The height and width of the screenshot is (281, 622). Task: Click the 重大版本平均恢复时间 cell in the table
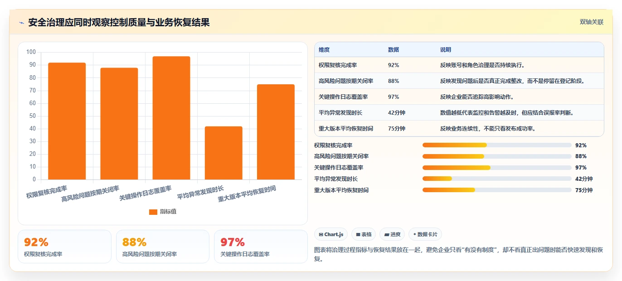click(x=346, y=128)
